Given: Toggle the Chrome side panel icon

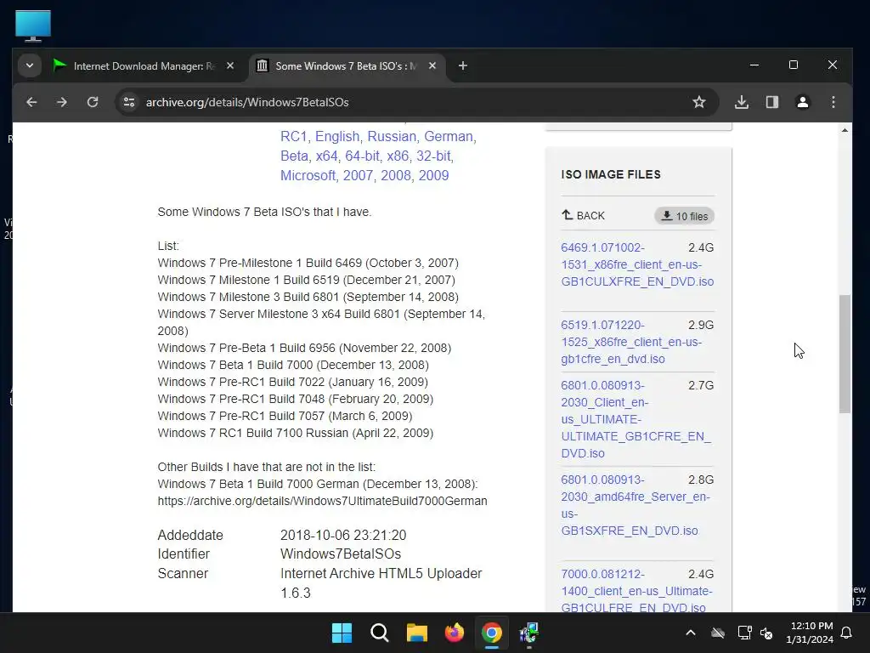Looking at the screenshot, I should tap(771, 102).
